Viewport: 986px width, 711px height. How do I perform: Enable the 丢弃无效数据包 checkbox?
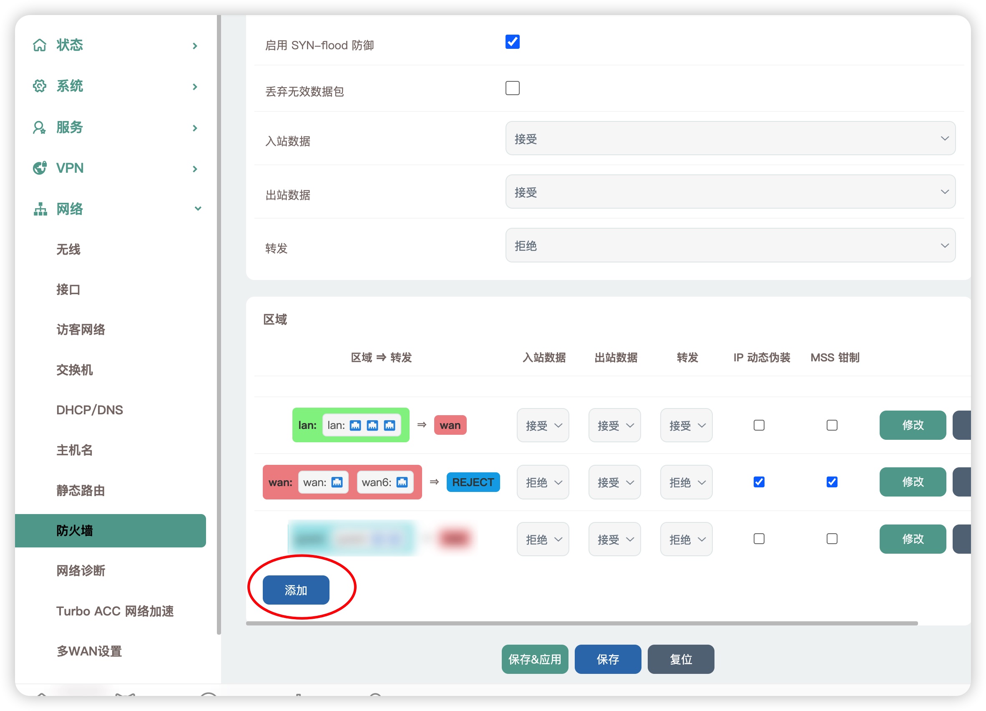point(513,88)
